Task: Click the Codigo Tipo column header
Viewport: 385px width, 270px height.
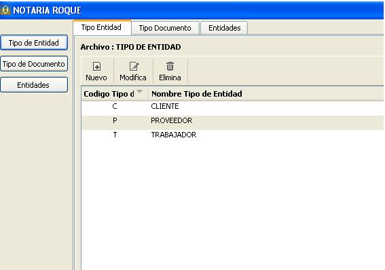Action: pos(115,94)
